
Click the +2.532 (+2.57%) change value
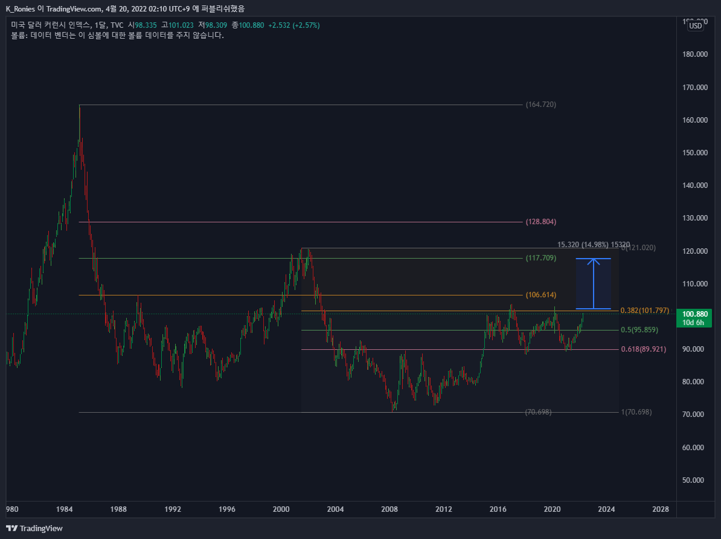pyautogui.click(x=294, y=25)
